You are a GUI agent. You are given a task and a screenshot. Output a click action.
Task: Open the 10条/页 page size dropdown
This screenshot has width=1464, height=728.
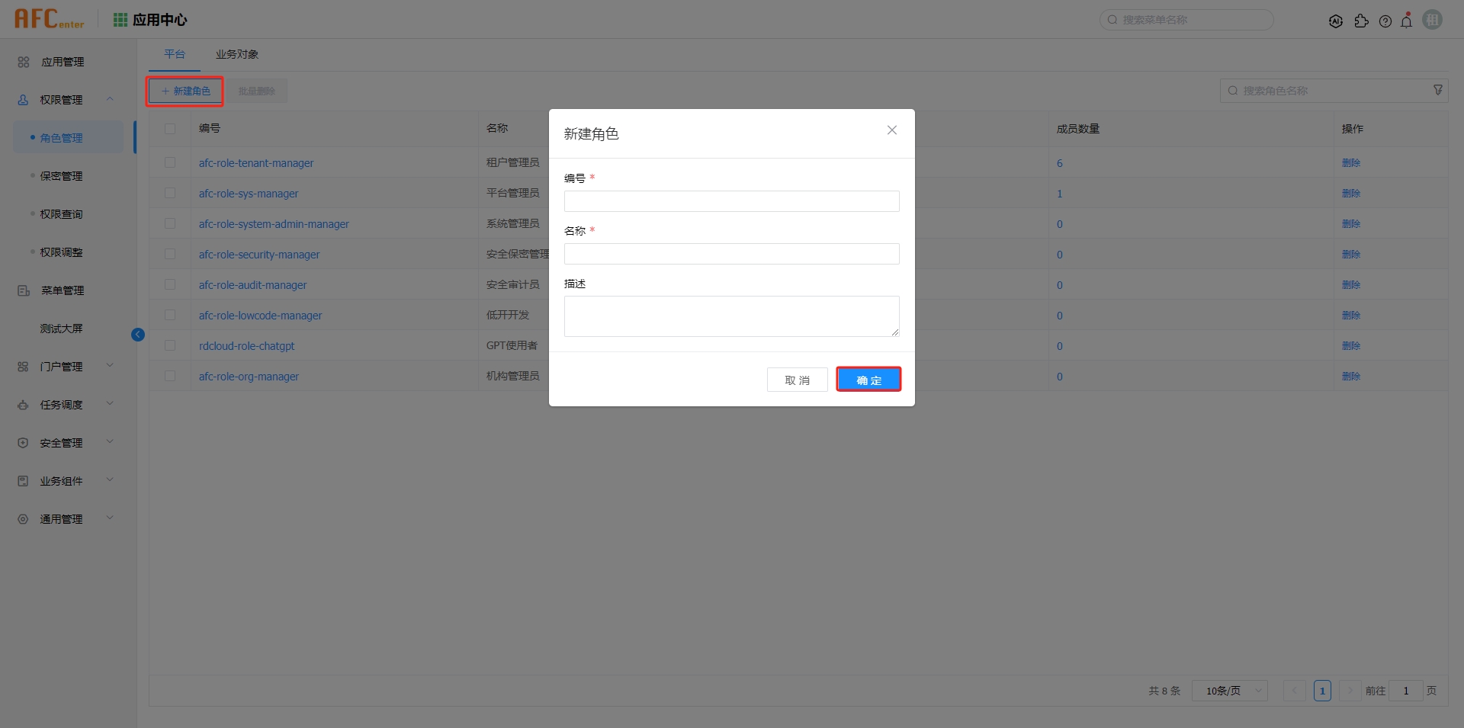[1229, 691]
